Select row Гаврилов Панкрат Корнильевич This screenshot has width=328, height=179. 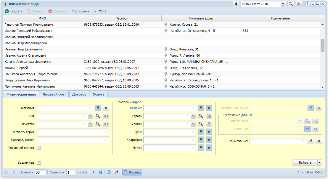point(162,24)
